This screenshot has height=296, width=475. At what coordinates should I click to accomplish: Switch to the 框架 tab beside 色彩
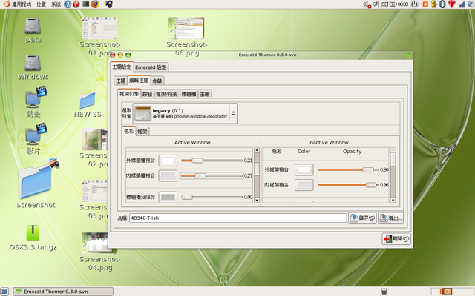142,132
